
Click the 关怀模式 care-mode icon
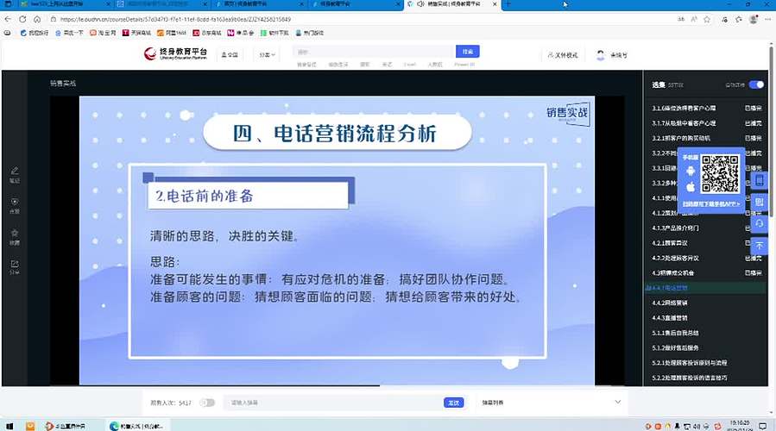[551, 55]
